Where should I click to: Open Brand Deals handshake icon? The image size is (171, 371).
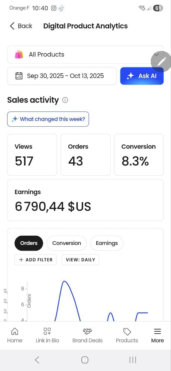87,331
